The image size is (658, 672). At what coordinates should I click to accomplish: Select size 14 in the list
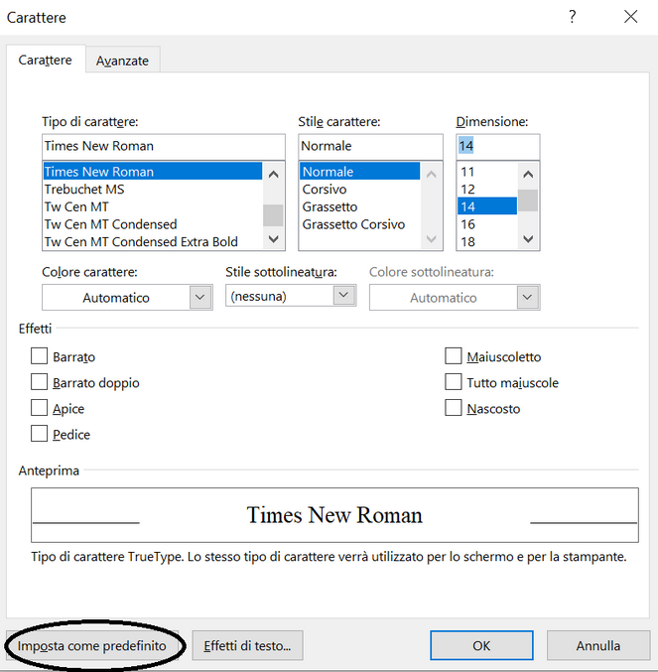487,206
